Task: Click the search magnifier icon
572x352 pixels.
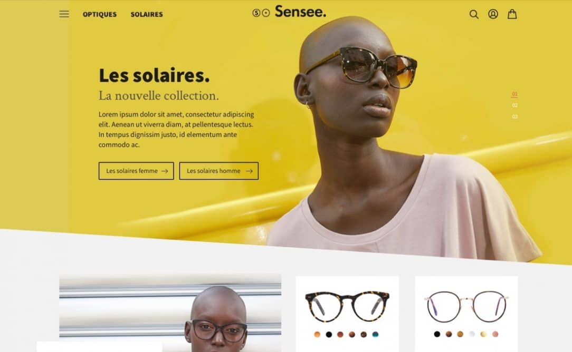Action: [x=473, y=14]
